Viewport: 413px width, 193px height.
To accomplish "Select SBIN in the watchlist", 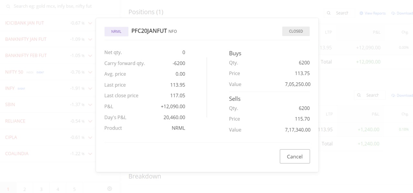I will [x=10, y=105].
